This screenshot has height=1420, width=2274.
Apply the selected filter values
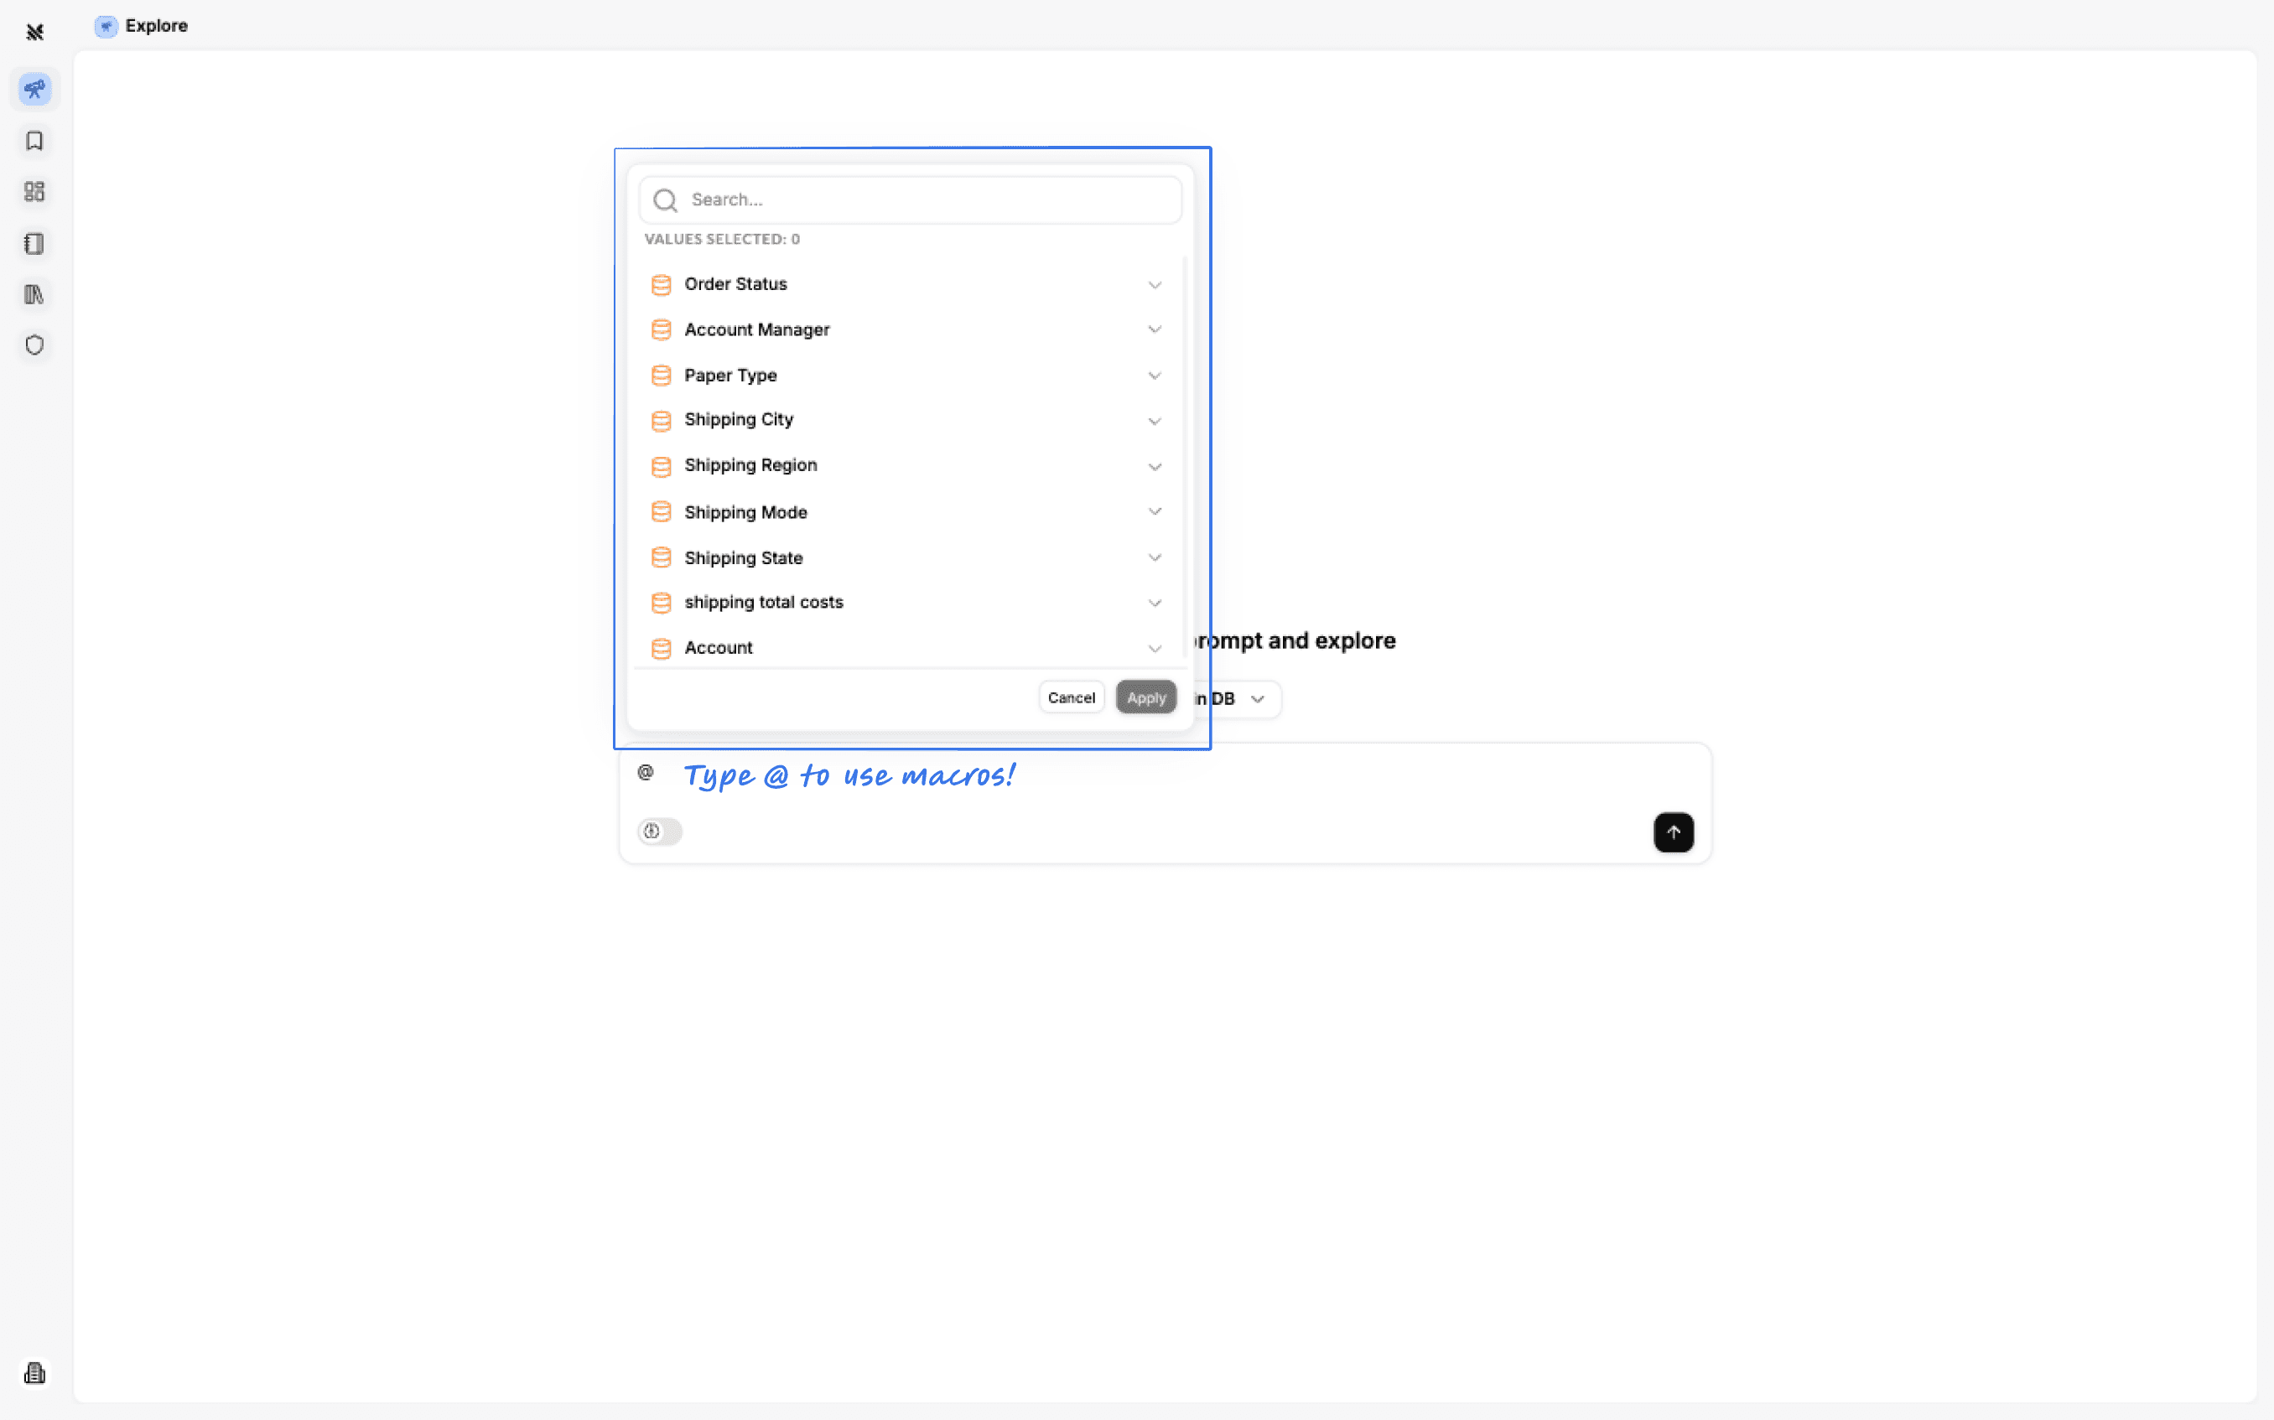[x=1145, y=697]
